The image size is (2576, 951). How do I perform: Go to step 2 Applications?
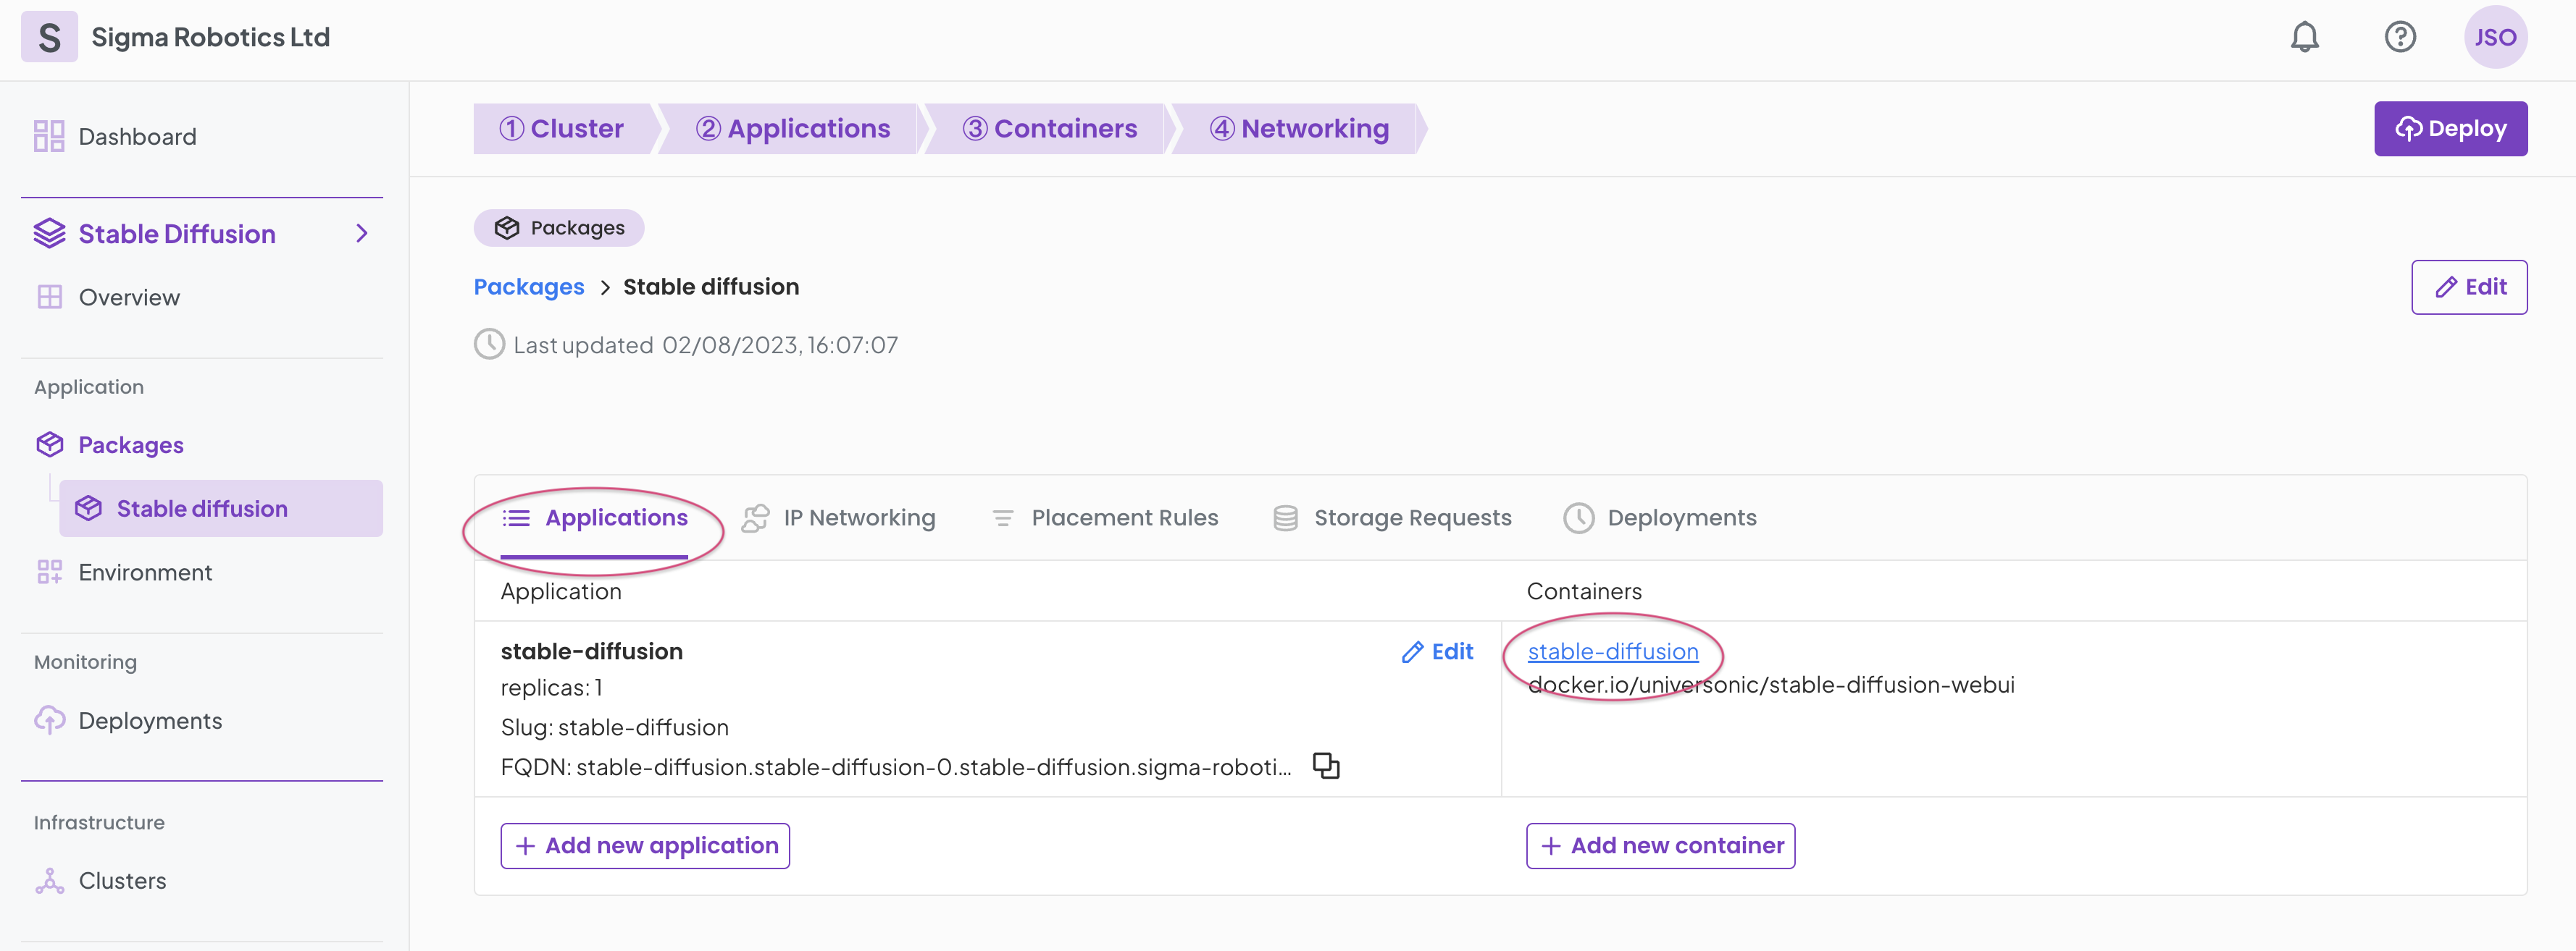coord(793,129)
